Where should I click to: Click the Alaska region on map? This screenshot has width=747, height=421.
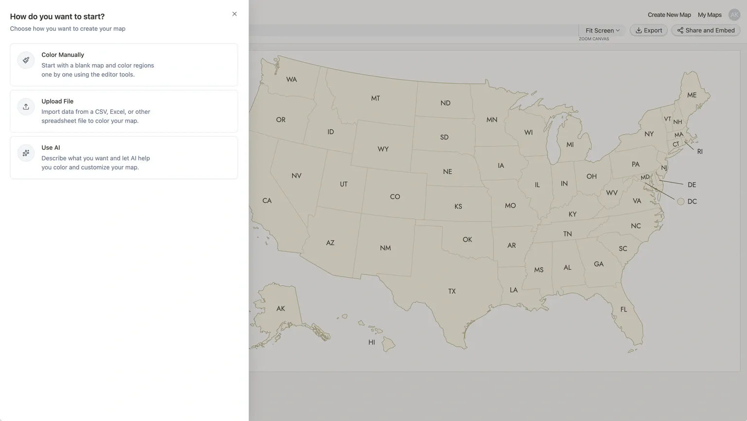pos(281,308)
